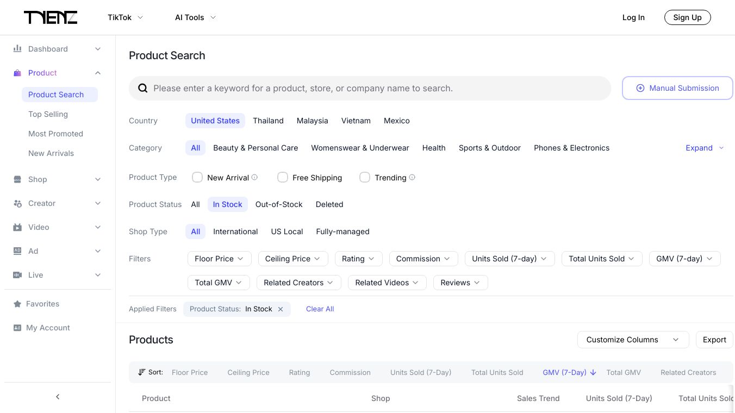The image size is (735, 413).
Task: Click the search magnifier icon
Action: (143, 88)
